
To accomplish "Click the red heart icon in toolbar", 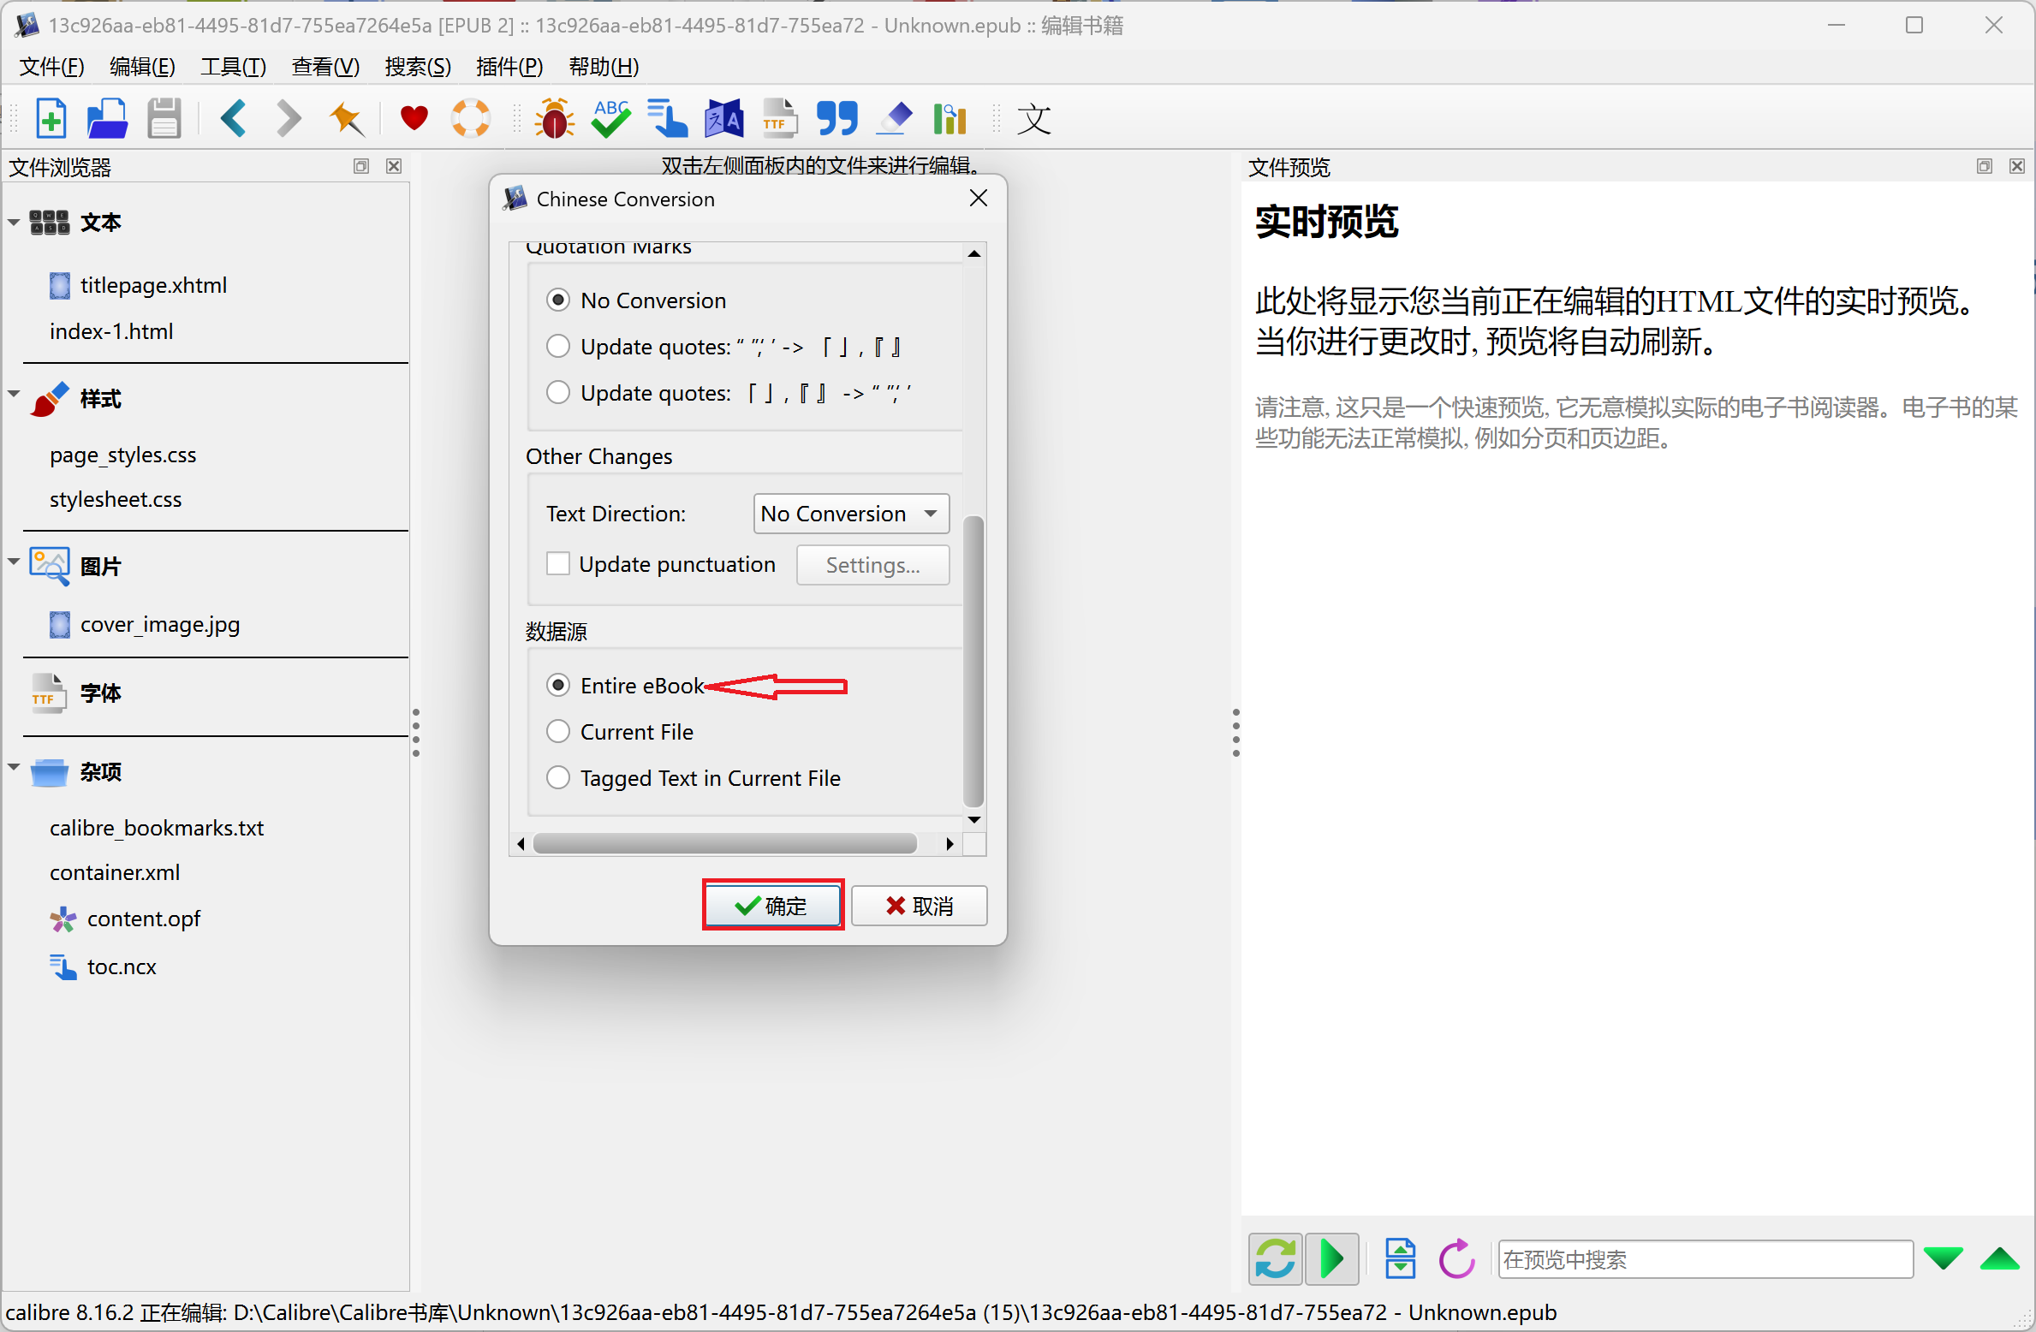I will (x=414, y=118).
